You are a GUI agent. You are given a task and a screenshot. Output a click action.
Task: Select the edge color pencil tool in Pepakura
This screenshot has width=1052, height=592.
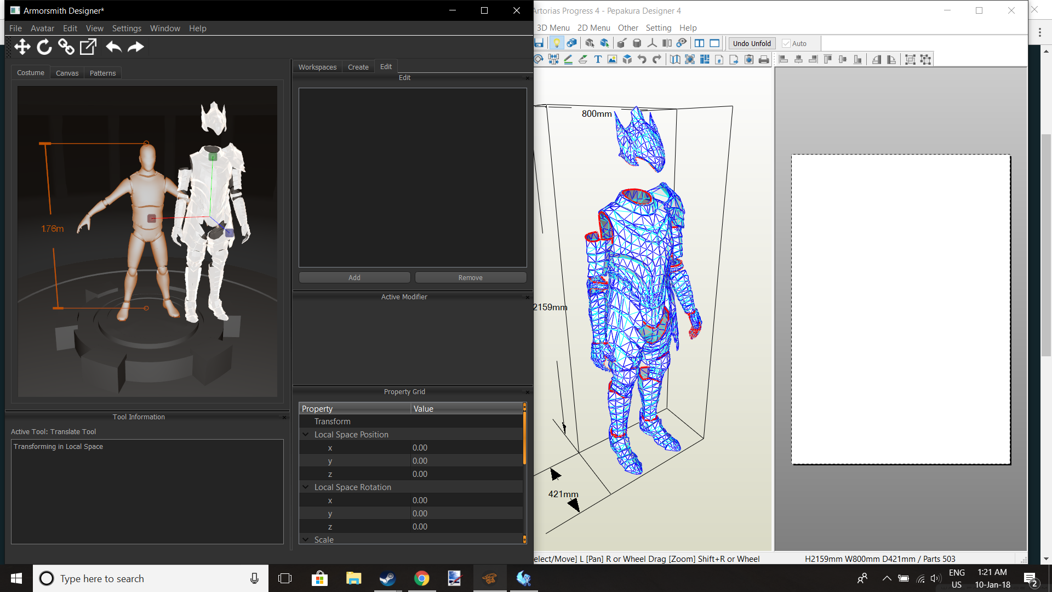tap(568, 59)
